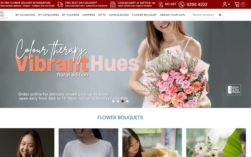Open the shopping cart icon
This screenshot has width=251, height=157.
[x=237, y=4]
